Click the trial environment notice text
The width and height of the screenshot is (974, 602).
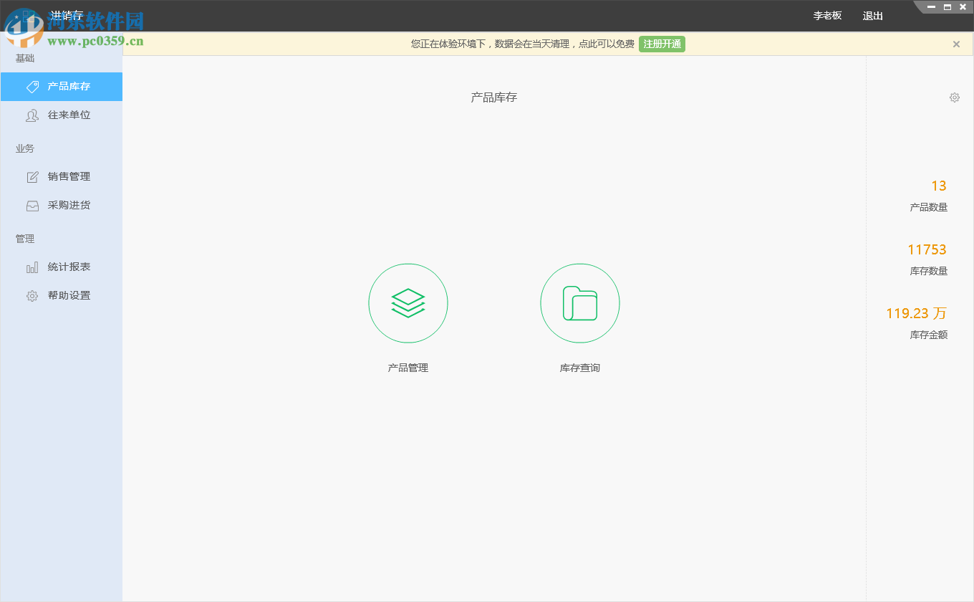pyautogui.click(x=523, y=44)
